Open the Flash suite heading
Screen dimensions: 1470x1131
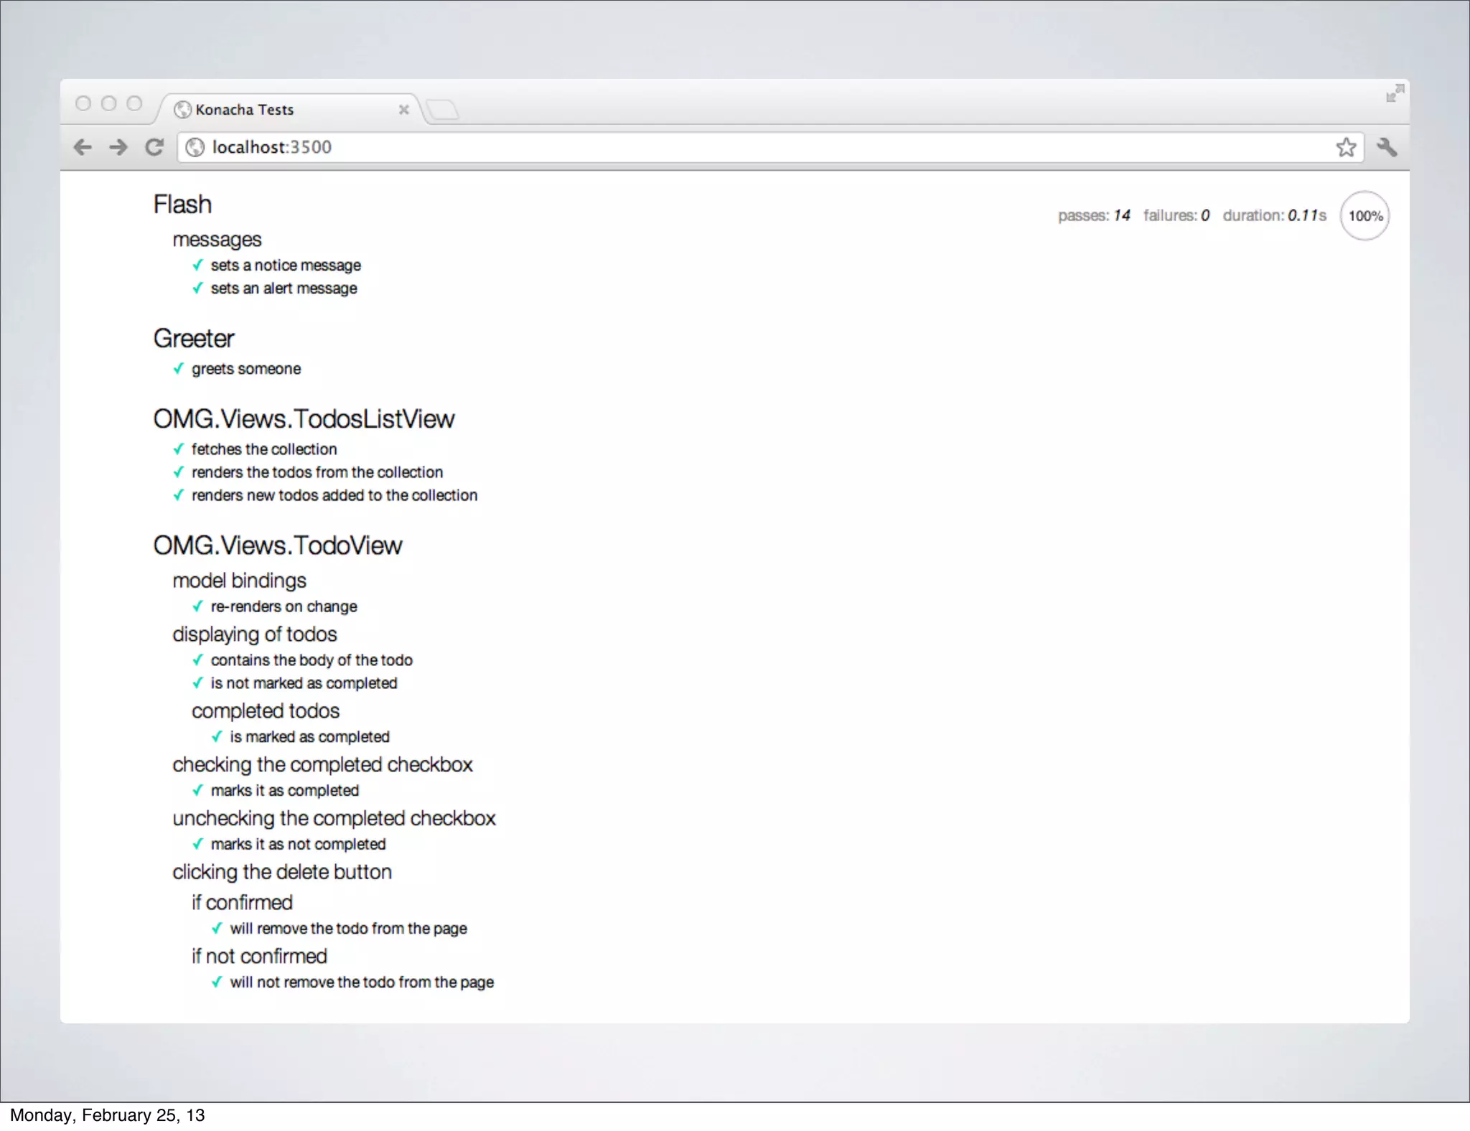(182, 205)
